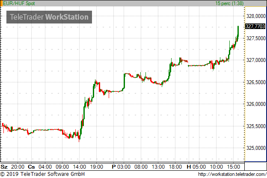Click the 03:00 time axis label
Viewport: 267px width, 178px height.
(124, 167)
